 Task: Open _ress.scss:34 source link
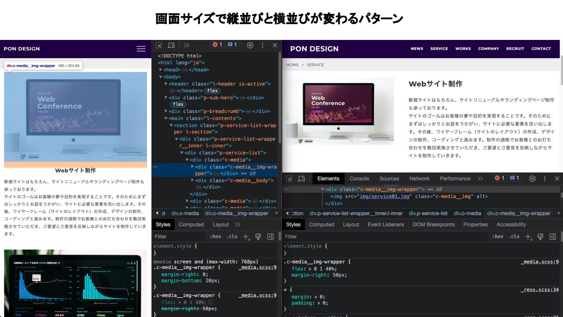click(x=540, y=290)
